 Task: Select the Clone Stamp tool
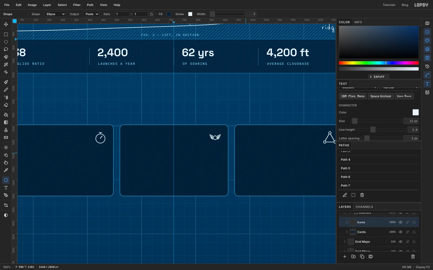[6, 130]
